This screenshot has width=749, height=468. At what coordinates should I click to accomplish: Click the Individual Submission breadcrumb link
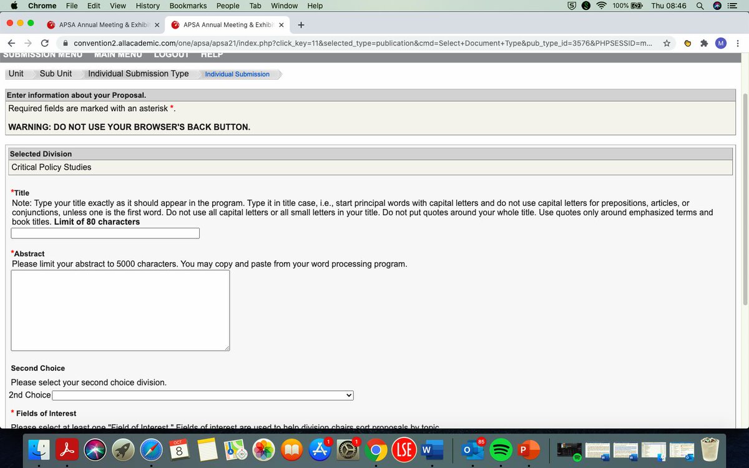[x=237, y=74]
